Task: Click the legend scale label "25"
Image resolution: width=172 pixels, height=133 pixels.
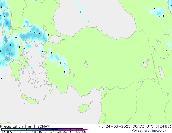Action: click(53, 132)
